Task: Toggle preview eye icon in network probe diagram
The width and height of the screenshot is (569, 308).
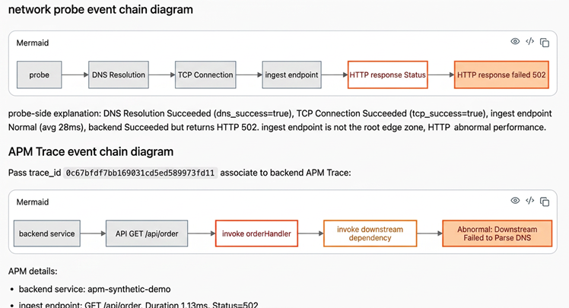Action: click(x=515, y=41)
